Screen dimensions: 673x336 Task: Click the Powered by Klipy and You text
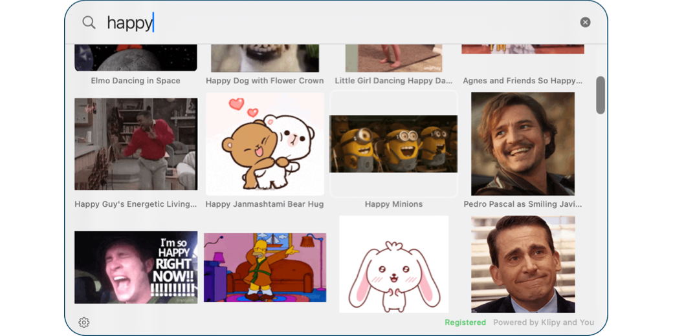pyautogui.click(x=544, y=322)
